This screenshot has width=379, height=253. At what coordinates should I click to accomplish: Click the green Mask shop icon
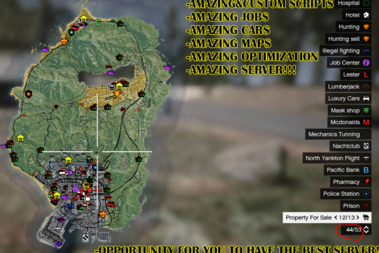click(x=366, y=110)
